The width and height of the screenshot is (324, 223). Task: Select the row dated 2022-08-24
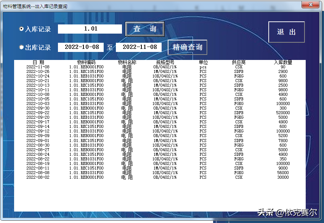coord(160,154)
